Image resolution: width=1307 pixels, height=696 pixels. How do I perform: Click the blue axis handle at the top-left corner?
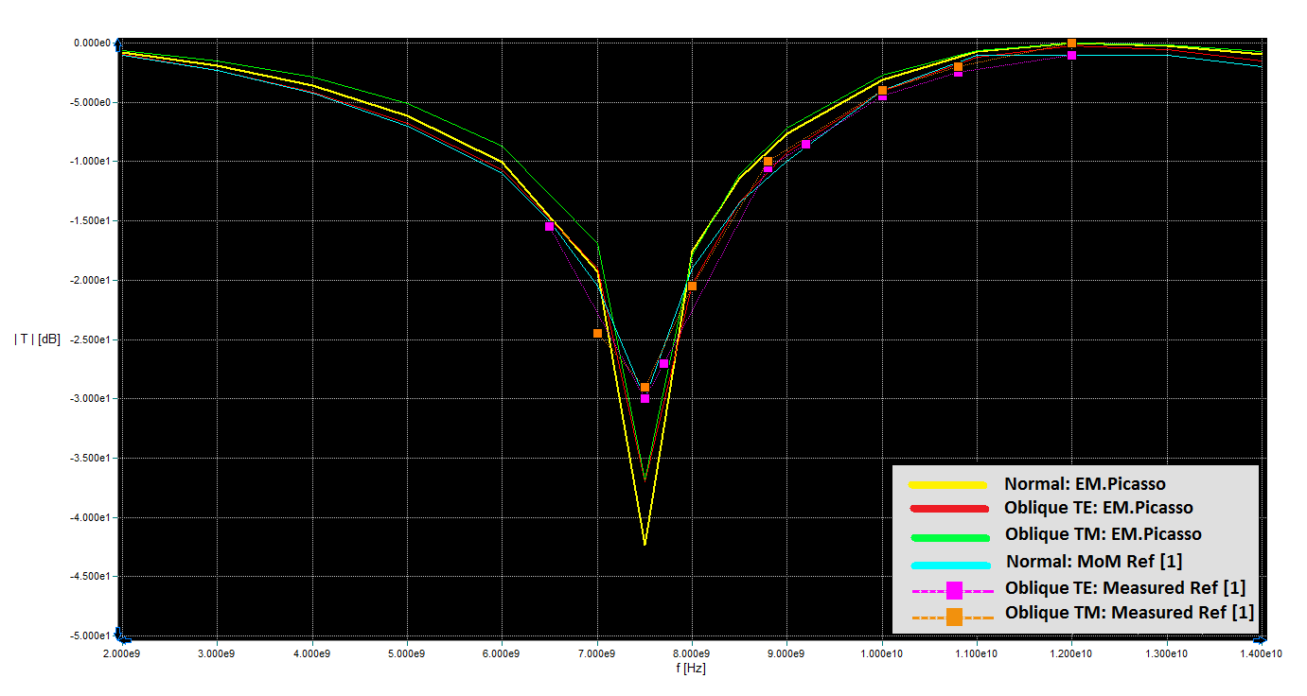tap(119, 43)
